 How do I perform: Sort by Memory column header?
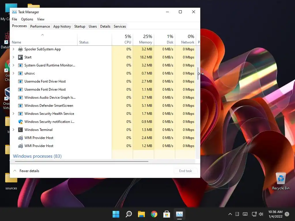tap(143, 39)
